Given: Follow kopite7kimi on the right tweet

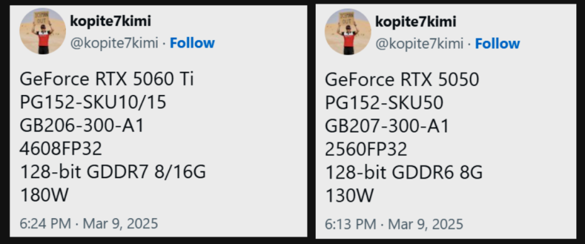Looking at the screenshot, I should pos(498,43).
